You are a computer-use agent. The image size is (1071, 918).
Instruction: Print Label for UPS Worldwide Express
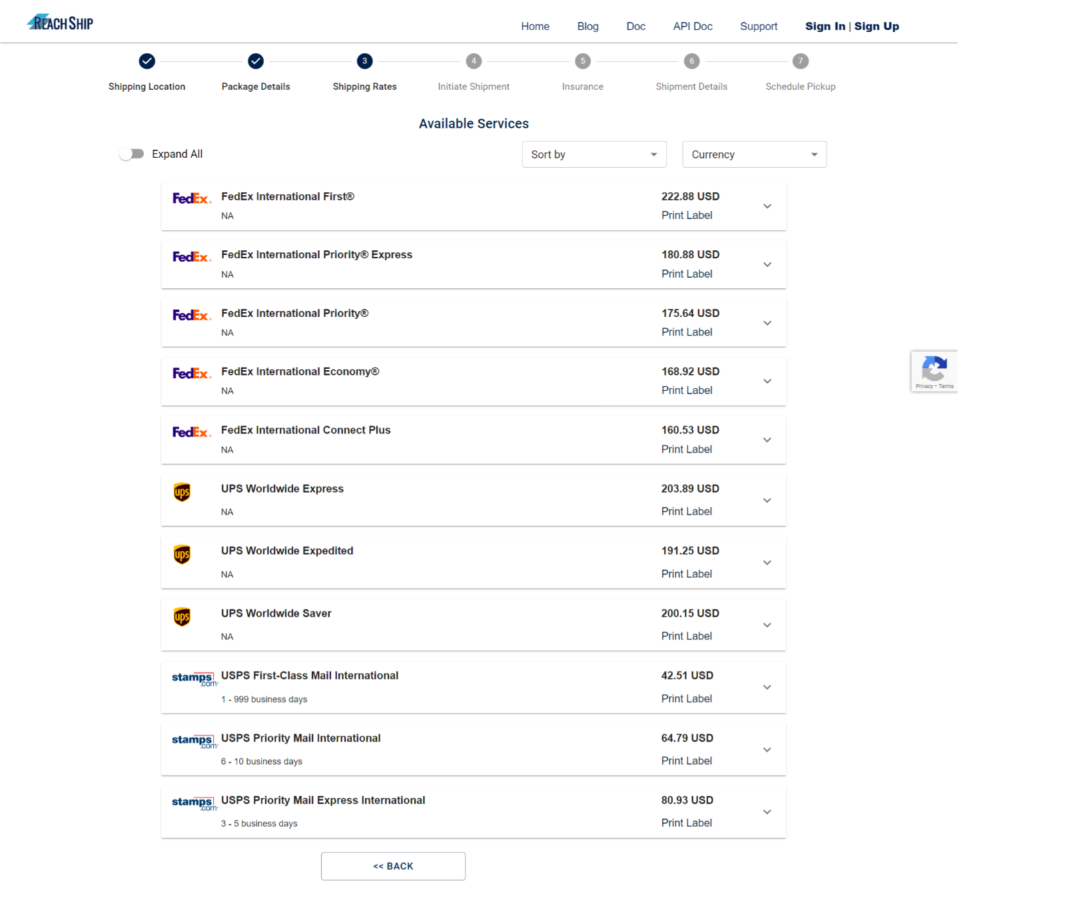(687, 511)
